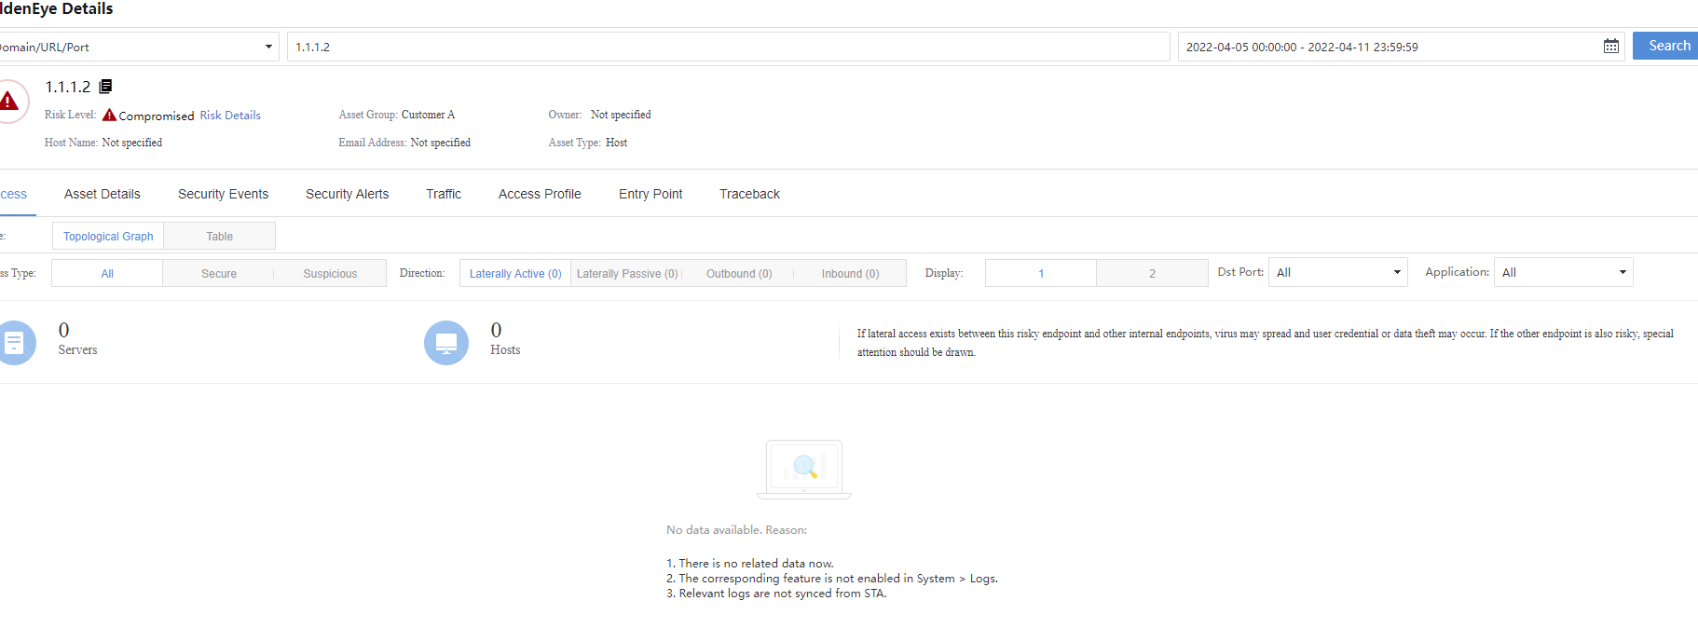1698x642 pixels.
Task: Switch to the Security Events tab
Action: 223,194
